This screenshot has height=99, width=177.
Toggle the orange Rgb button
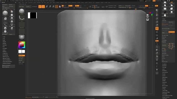(70, 6)
